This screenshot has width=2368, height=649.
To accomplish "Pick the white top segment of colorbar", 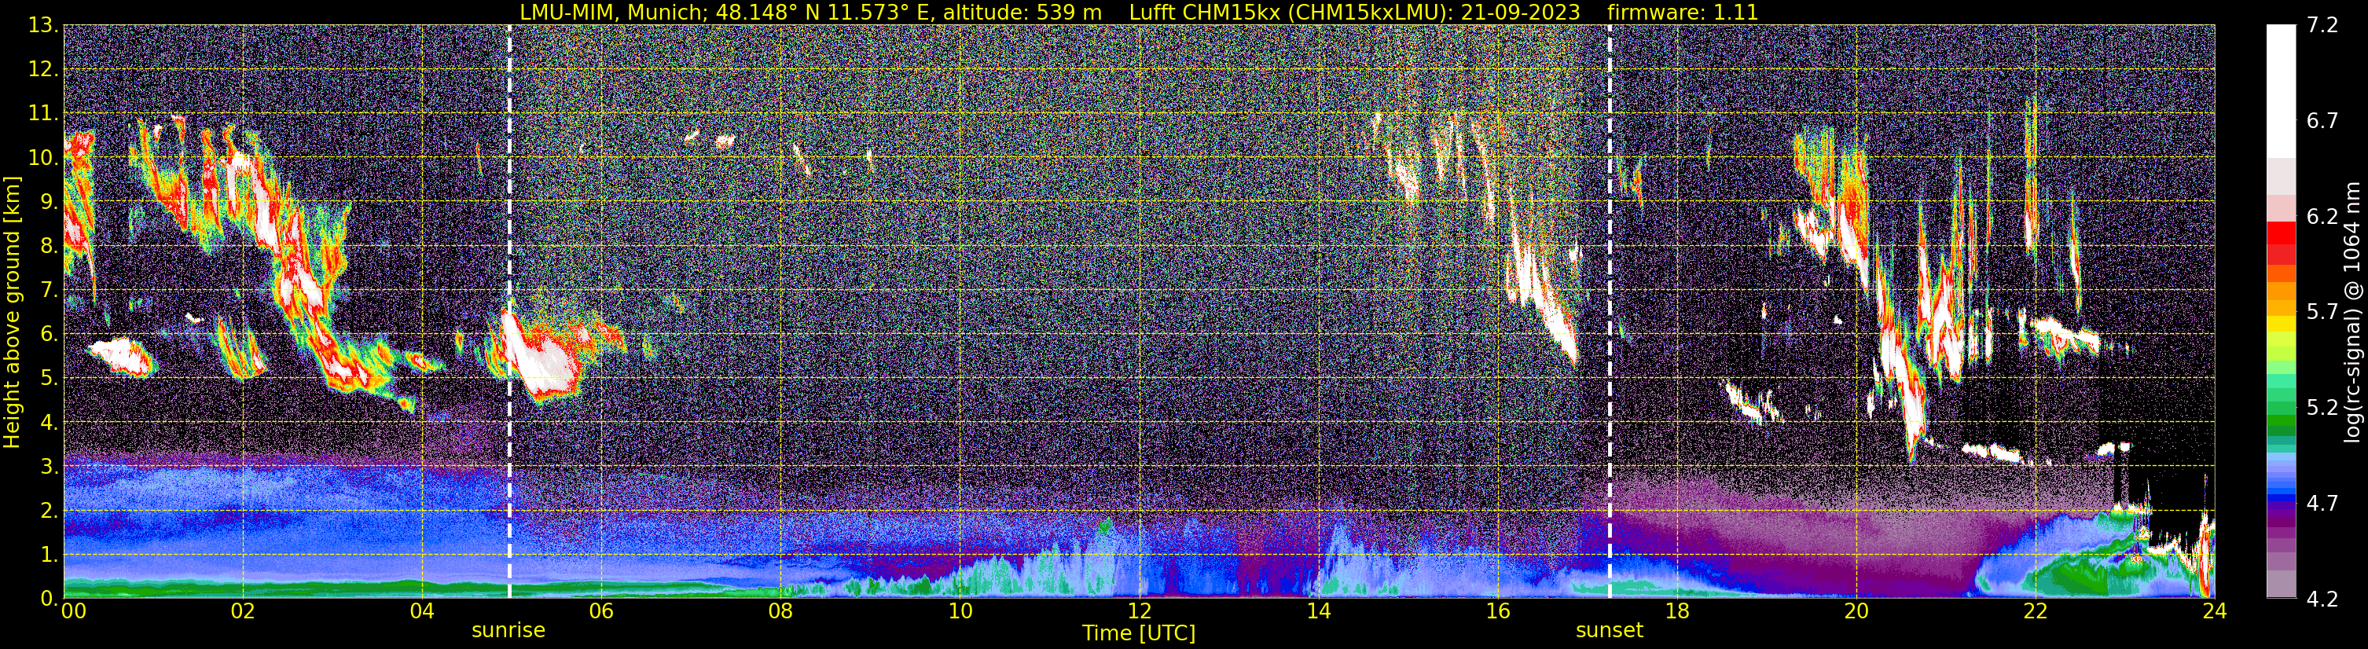I will coord(2281,91).
